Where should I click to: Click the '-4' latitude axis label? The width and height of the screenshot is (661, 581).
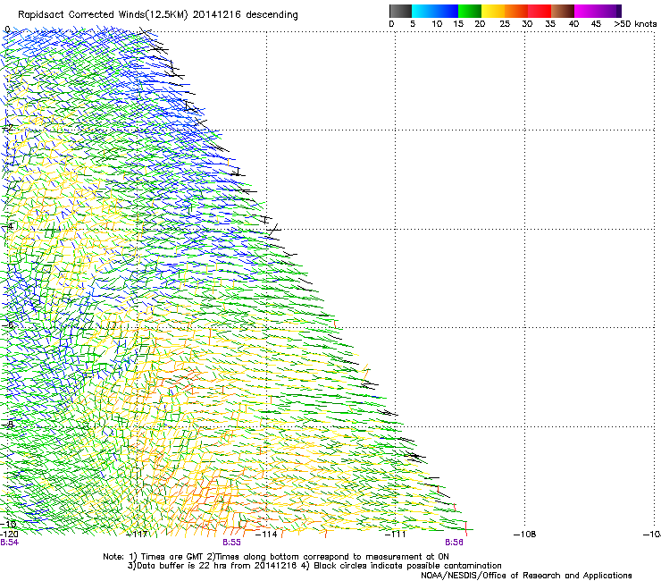point(7,226)
